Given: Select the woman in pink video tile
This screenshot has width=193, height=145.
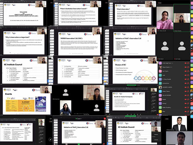Looking at the screenshot, I should click(165, 18).
